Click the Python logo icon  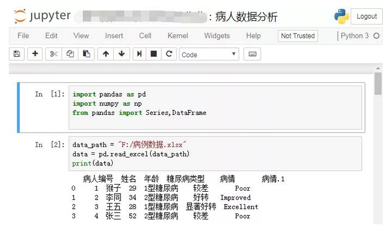341,16
